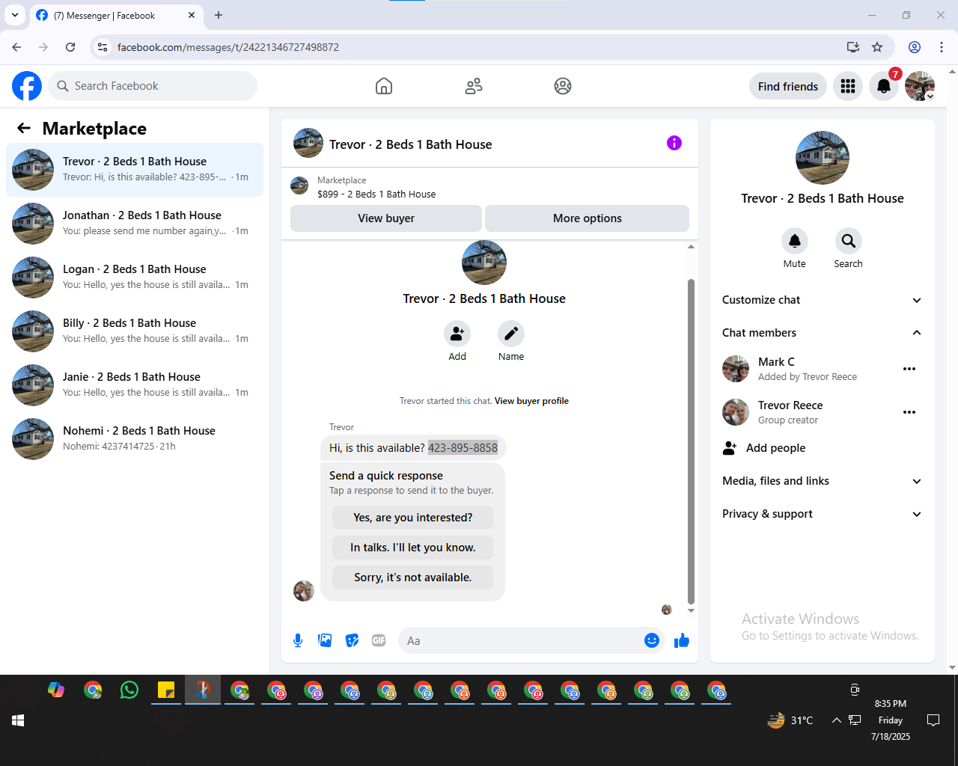Open the Janie conversation in list
Screen dimensions: 958x766
135,385
